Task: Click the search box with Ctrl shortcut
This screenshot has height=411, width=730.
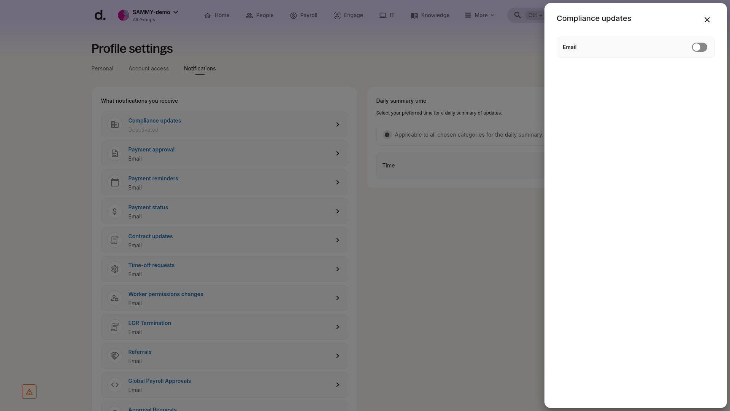Action: (x=526, y=15)
